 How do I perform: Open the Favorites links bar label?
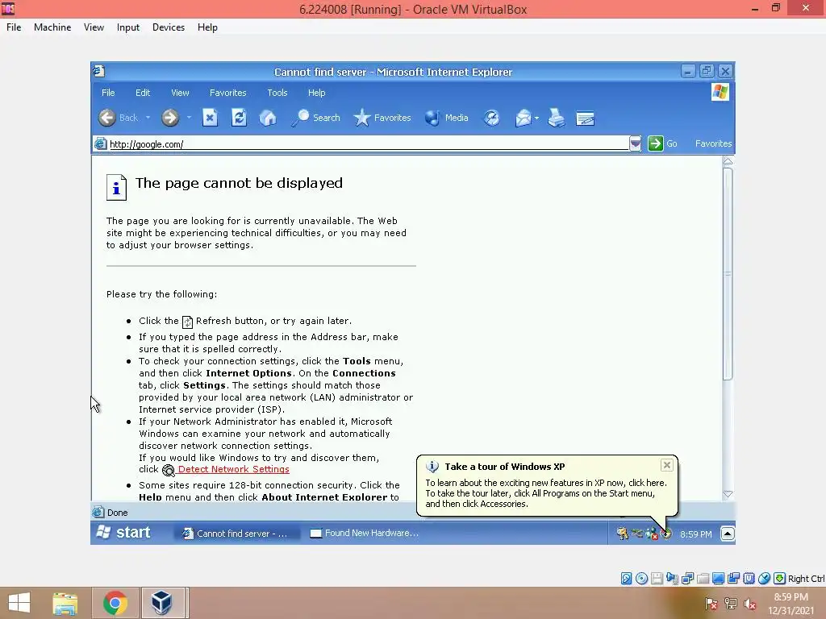point(713,143)
